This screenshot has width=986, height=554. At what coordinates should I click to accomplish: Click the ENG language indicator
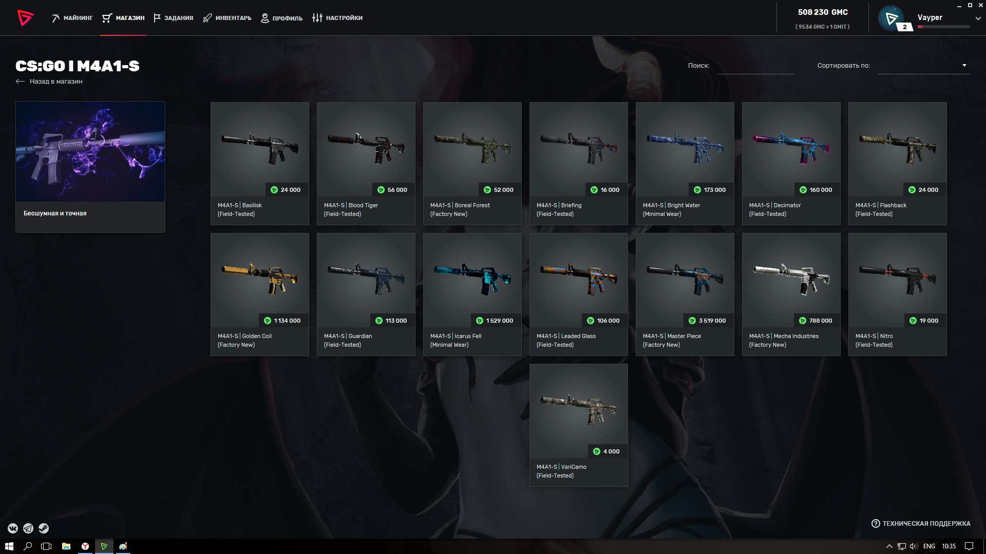click(x=929, y=546)
